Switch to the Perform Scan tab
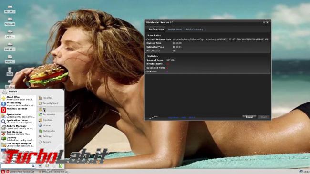310x174 pixels. click(x=156, y=29)
